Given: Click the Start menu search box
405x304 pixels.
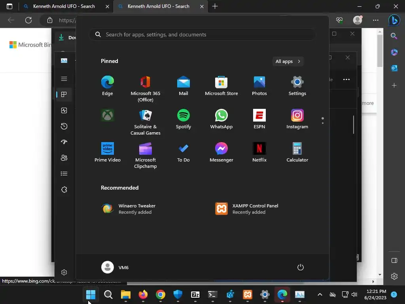Looking at the screenshot, I should [x=202, y=34].
